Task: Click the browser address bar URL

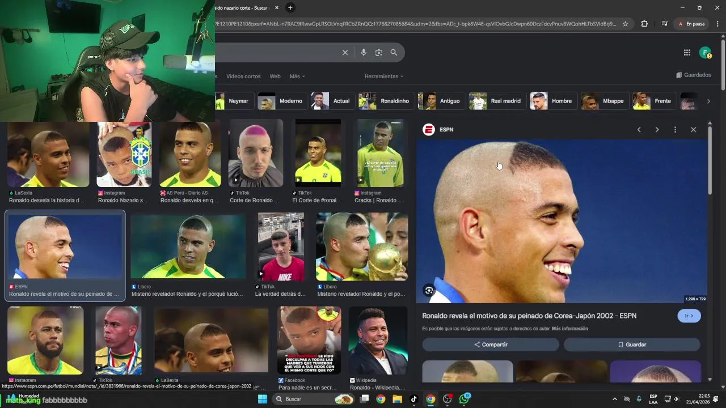Action: coord(415,24)
